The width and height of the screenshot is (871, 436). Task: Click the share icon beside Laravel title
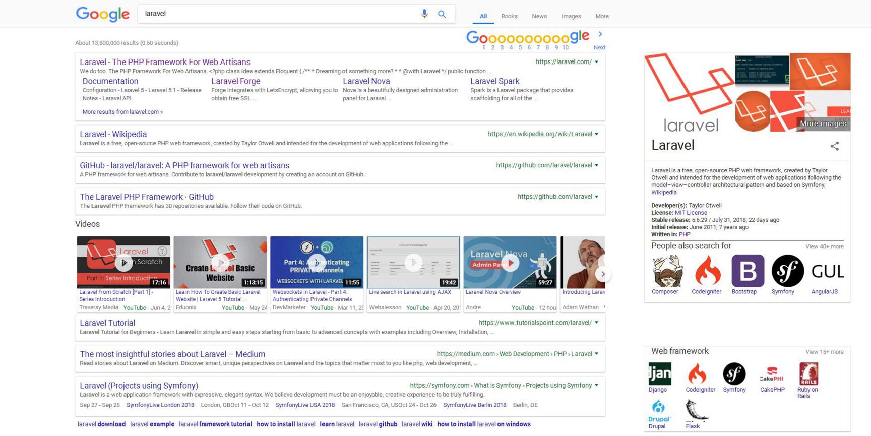(835, 146)
